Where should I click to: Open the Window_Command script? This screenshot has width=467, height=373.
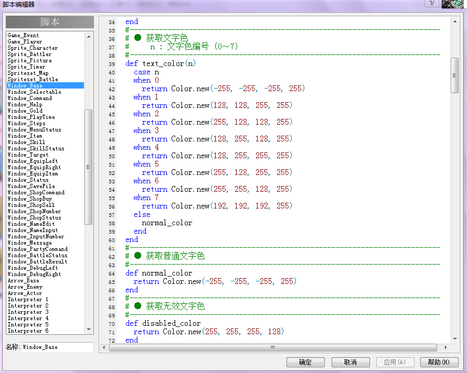coord(46,98)
